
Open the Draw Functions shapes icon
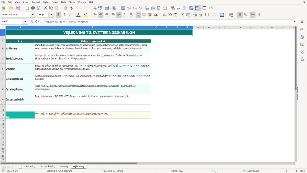[x=211, y=8]
